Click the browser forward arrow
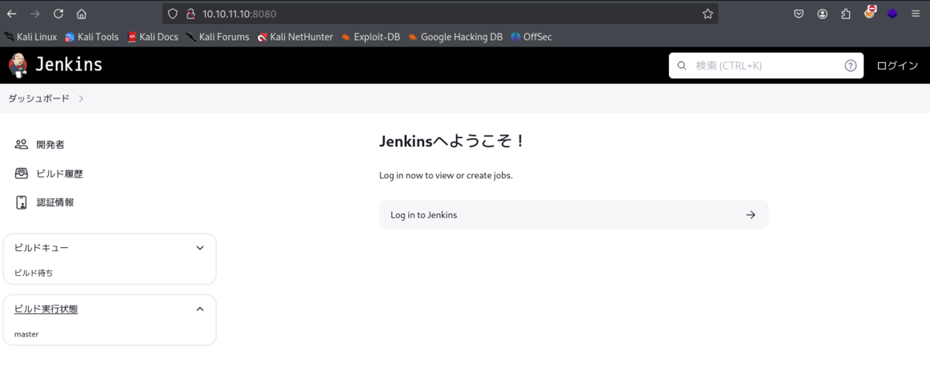The image size is (930, 379). coord(35,14)
